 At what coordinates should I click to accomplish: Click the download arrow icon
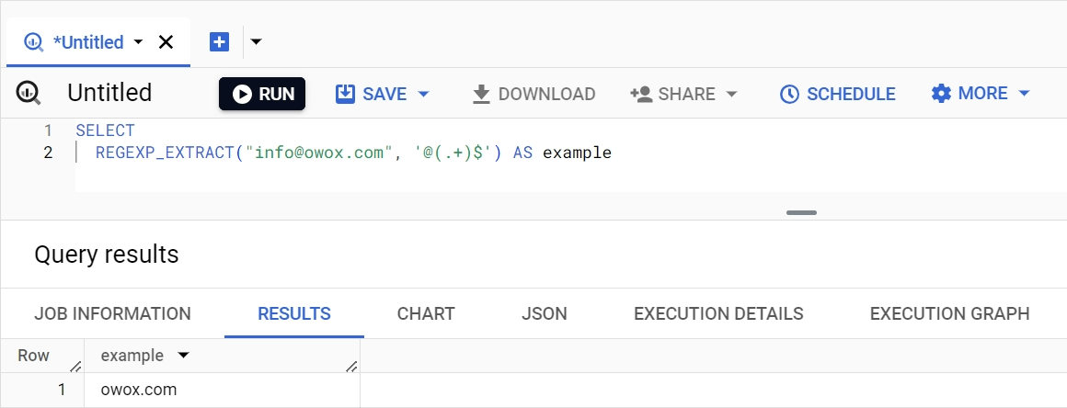coord(481,94)
